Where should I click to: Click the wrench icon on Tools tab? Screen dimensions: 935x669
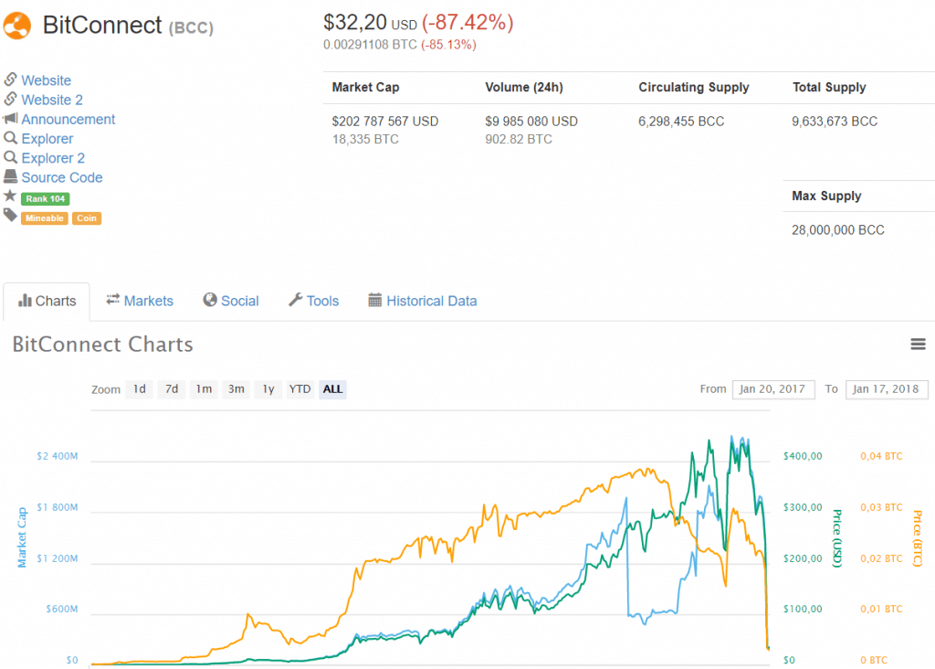coord(295,300)
